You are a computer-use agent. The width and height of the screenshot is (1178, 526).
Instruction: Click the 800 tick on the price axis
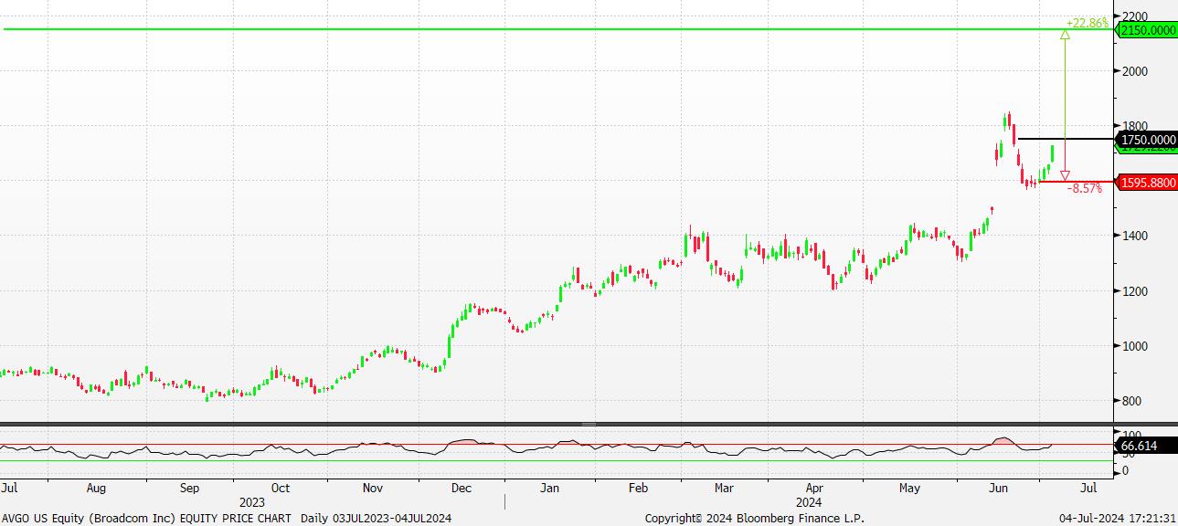tap(1136, 401)
